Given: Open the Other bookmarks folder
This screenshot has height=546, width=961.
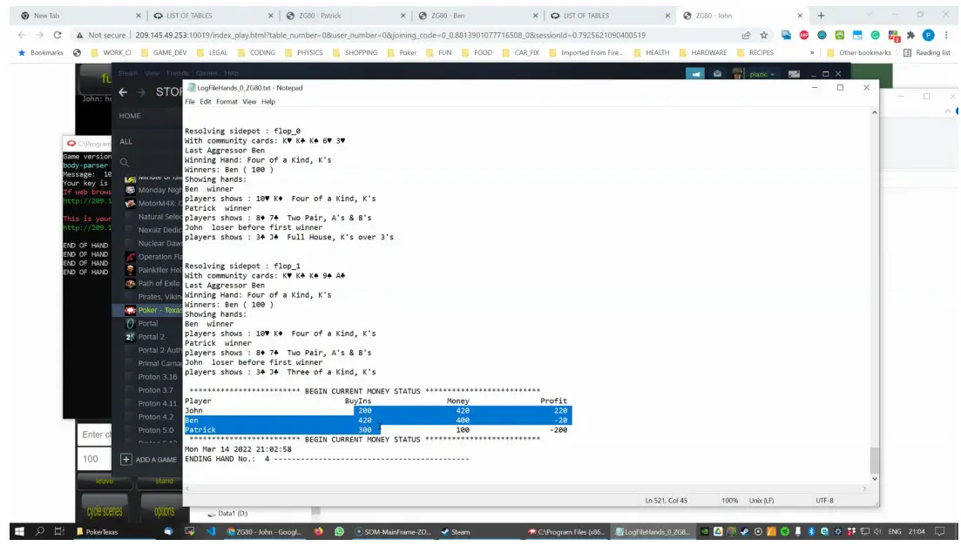Looking at the screenshot, I should [x=859, y=53].
